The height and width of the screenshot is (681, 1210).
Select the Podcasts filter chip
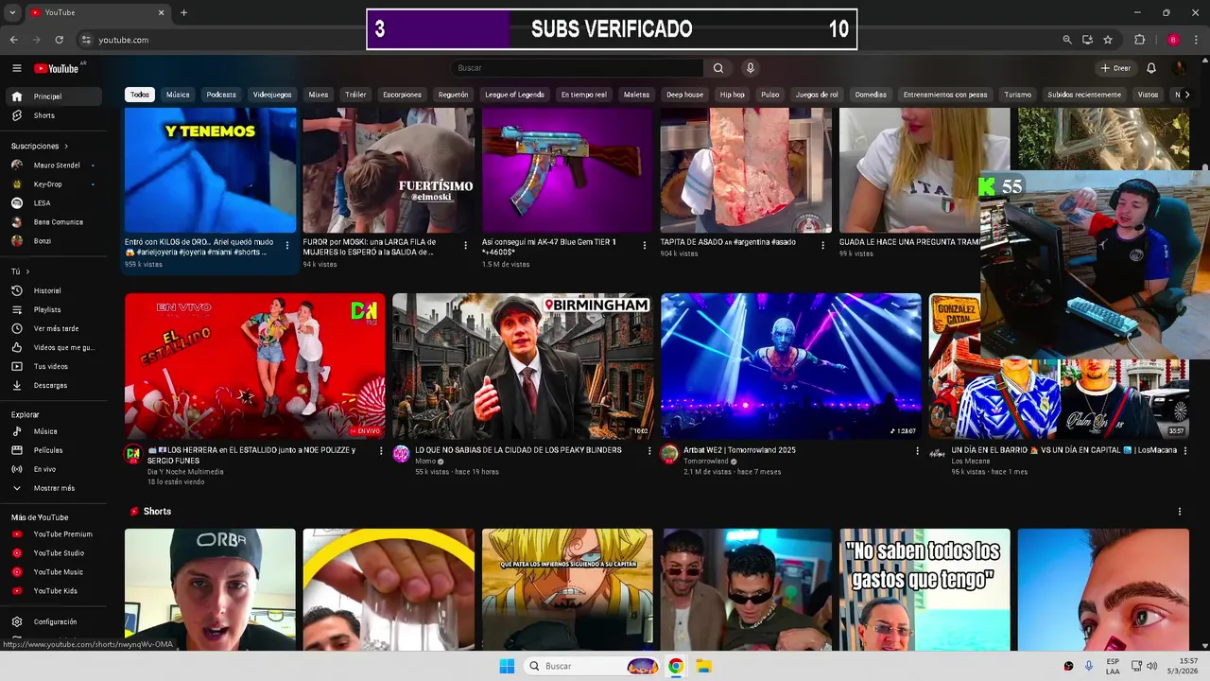pyautogui.click(x=221, y=95)
